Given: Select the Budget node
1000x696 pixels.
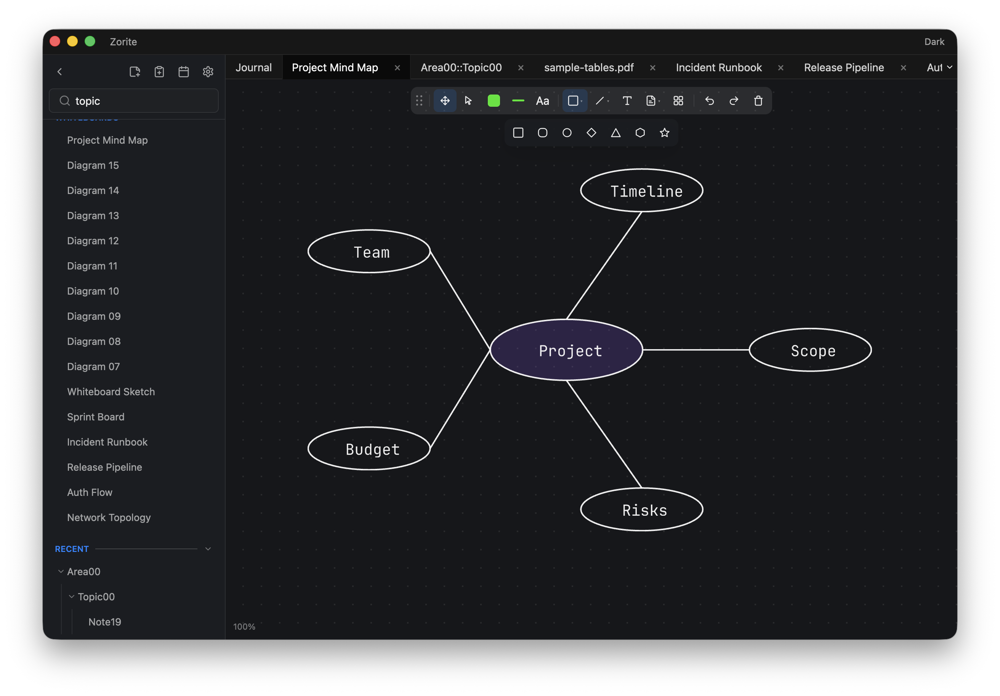Looking at the screenshot, I should (x=369, y=448).
